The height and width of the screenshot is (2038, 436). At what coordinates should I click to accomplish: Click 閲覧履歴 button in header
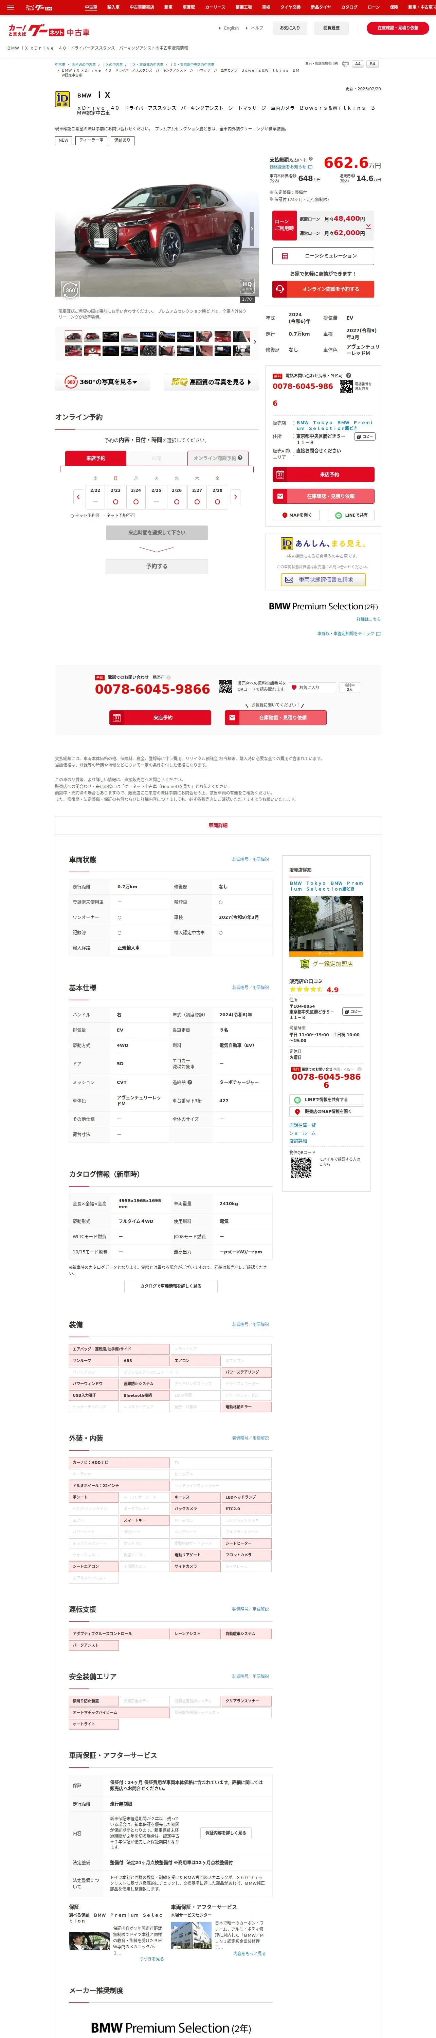331,28
